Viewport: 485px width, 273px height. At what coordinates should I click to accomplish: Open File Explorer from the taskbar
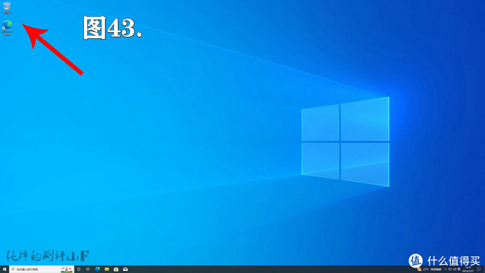[106, 269]
